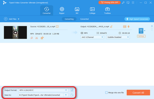Screen dimensions: 154x99
Task: Select the Converting tab
Action: [x=69, y=19]
